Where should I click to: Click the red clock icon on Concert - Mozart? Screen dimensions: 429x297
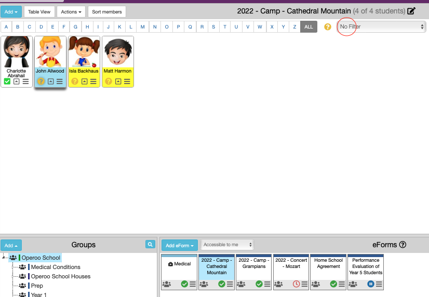point(297,284)
